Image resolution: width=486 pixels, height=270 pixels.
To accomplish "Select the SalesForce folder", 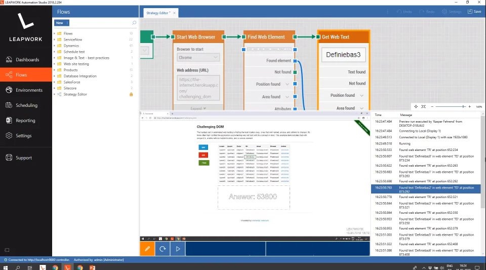I will click(x=72, y=82).
